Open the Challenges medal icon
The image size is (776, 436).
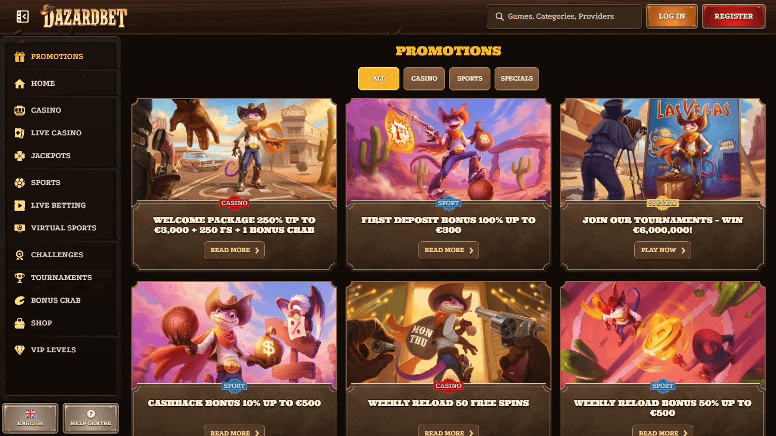tap(20, 255)
